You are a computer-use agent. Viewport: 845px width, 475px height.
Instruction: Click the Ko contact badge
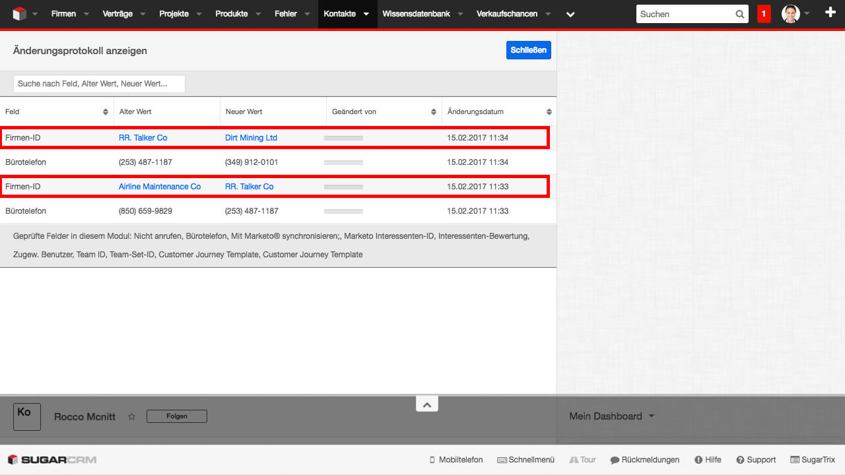click(27, 417)
